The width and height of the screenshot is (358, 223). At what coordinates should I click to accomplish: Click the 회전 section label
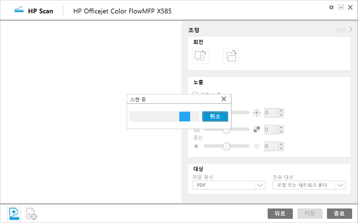click(x=198, y=42)
